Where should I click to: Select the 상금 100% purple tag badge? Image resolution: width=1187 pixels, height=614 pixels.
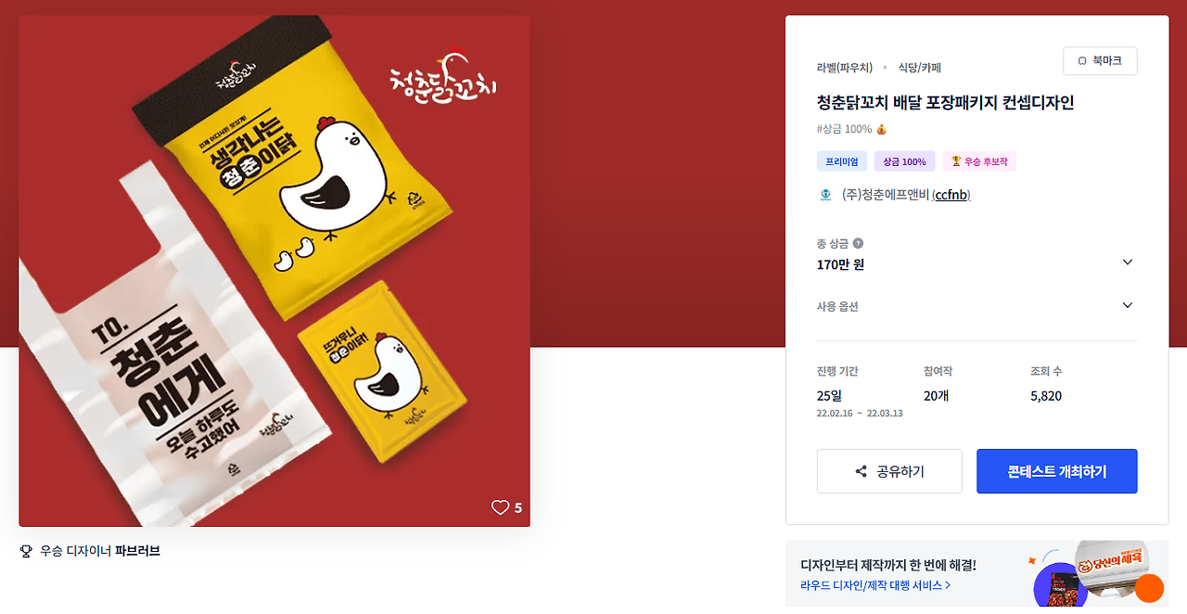pos(904,161)
